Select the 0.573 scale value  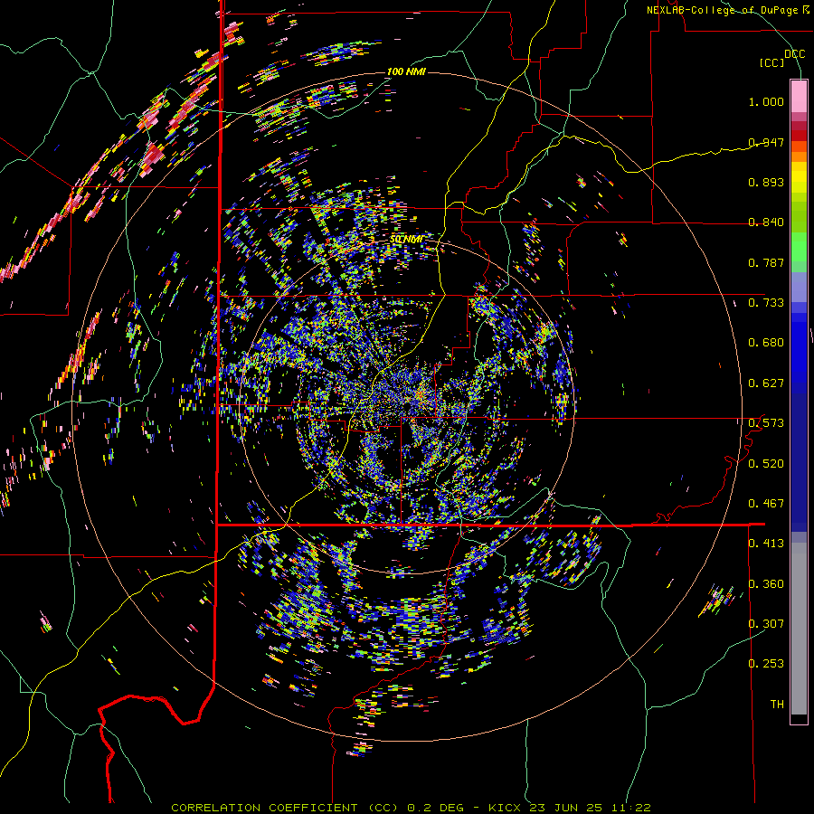766,423
